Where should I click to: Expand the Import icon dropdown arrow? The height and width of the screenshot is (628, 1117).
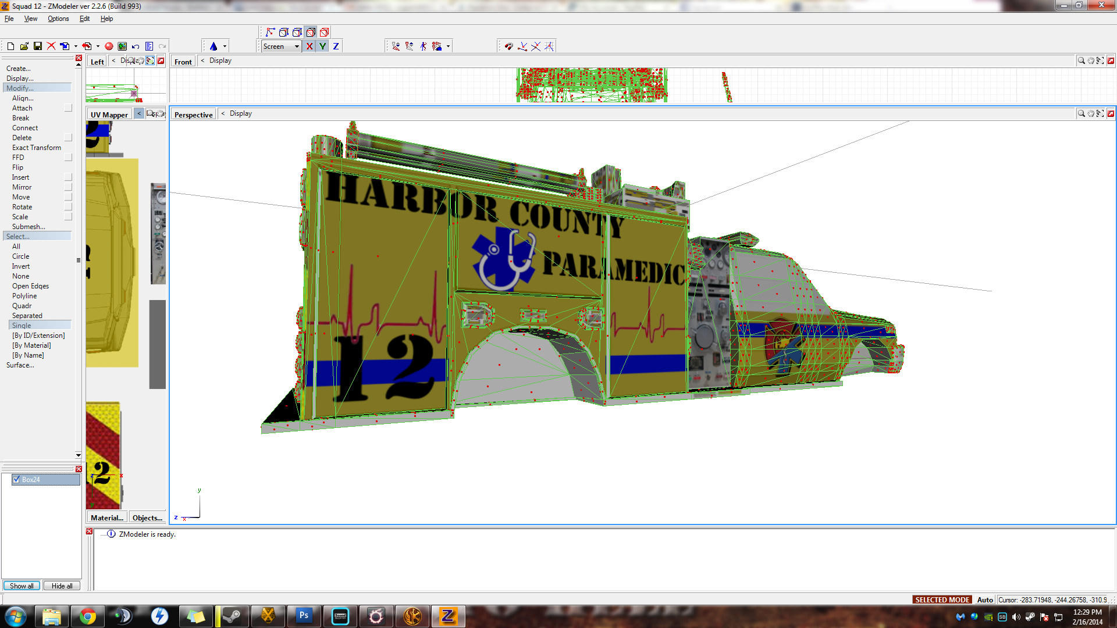[76, 47]
